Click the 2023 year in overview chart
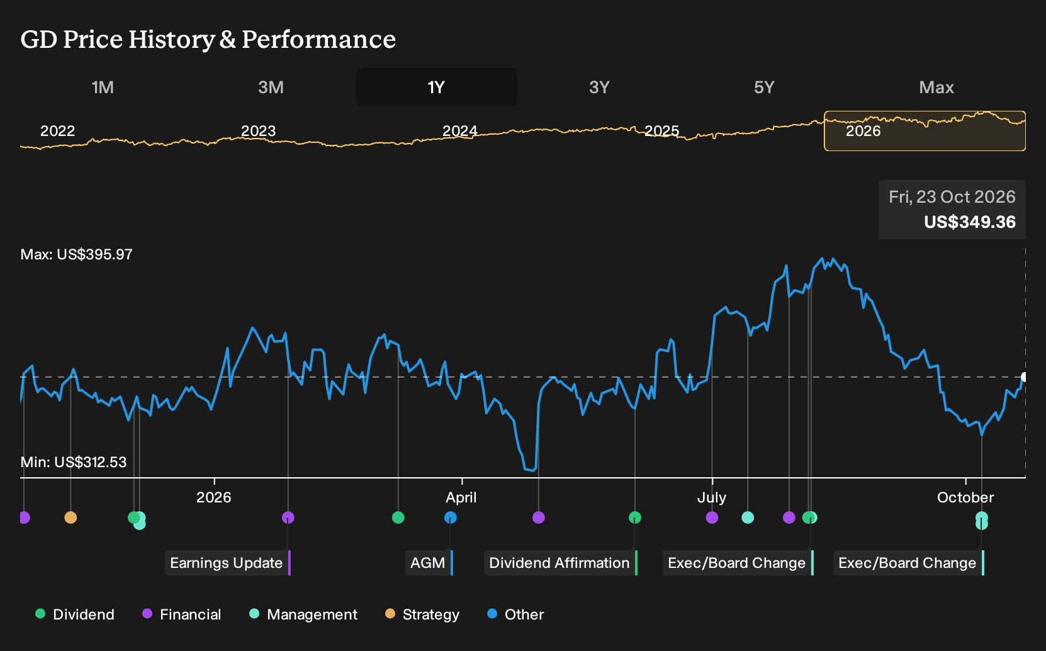This screenshot has height=651, width=1046. pyautogui.click(x=259, y=131)
